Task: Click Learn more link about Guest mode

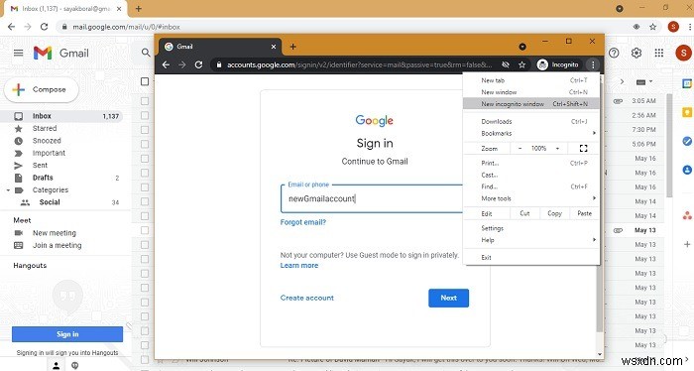Action: 299,265
